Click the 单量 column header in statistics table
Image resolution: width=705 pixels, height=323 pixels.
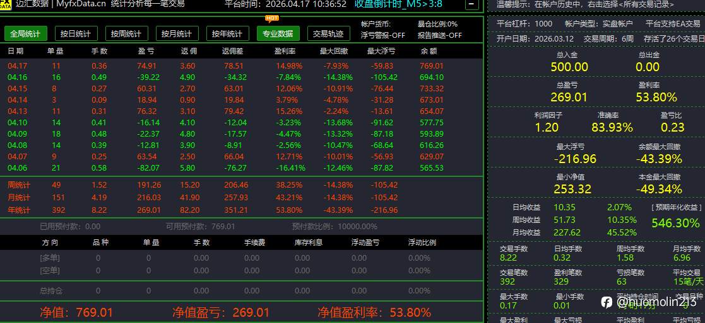pyautogui.click(x=56, y=51)
